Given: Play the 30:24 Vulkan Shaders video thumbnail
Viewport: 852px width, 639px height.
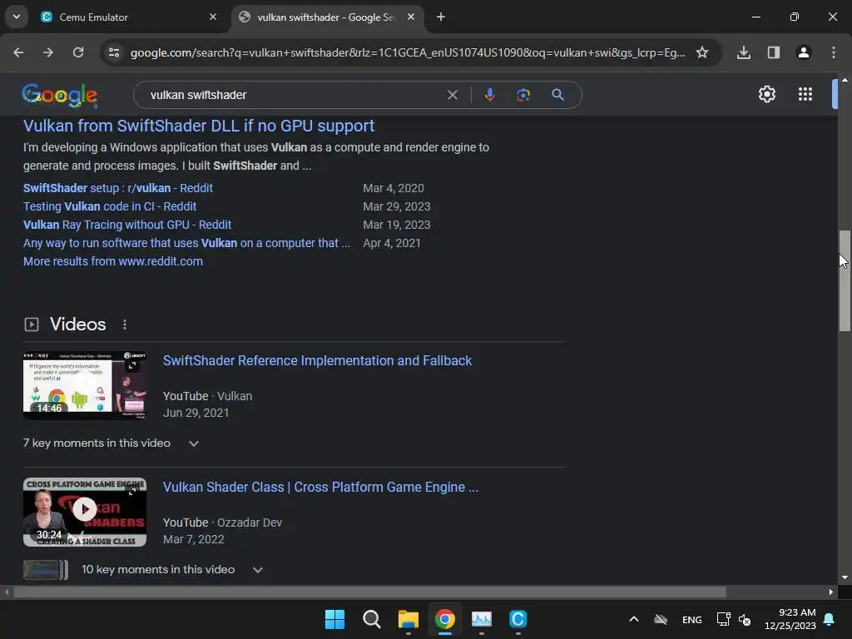Looking at the screenshot, I should point(85,512).
